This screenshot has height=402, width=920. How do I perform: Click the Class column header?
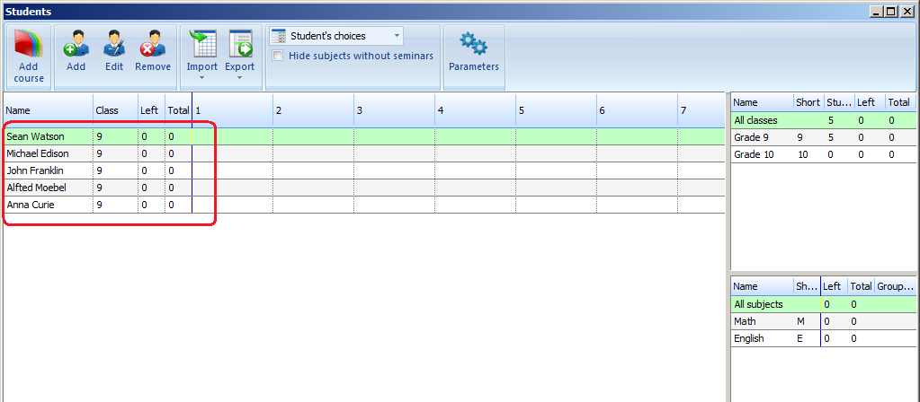(114, 110)
